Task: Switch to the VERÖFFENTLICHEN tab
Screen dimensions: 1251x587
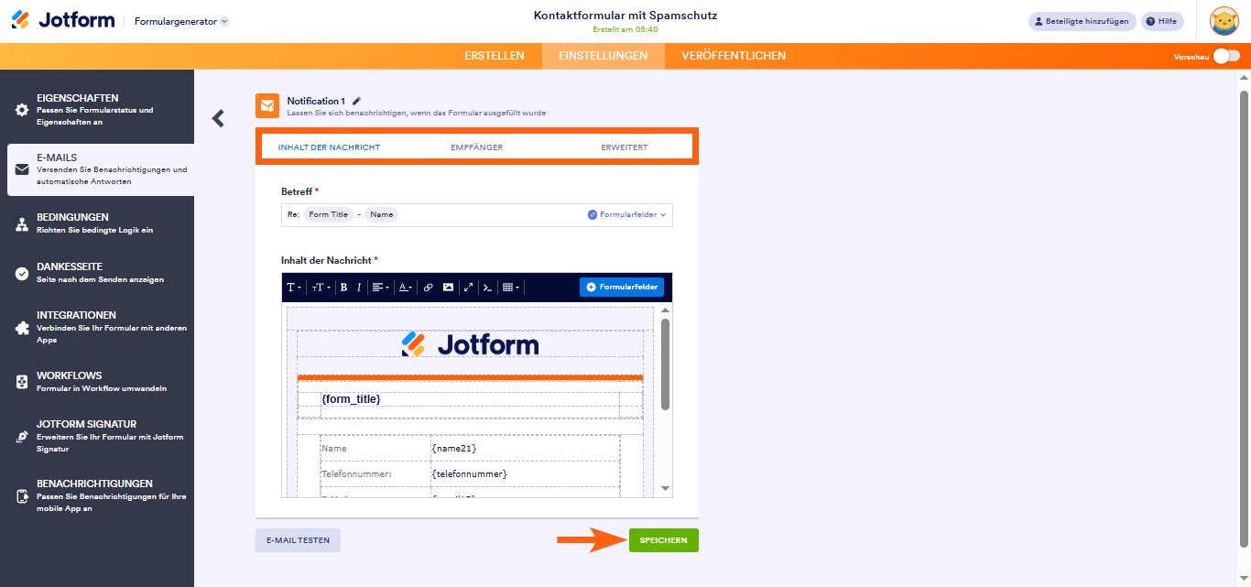Action: pos(734,56)
